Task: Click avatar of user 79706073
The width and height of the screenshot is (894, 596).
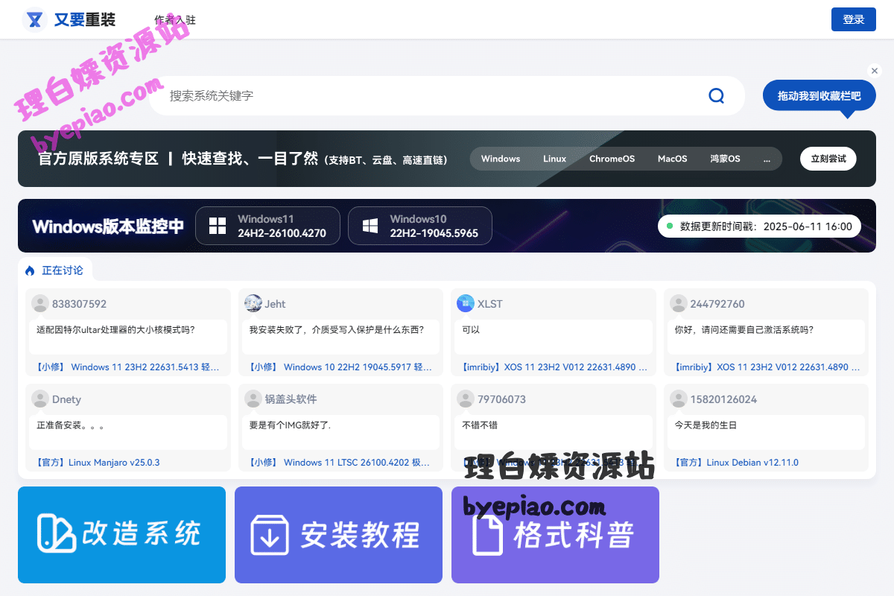Action: click(x=466, y=399)
